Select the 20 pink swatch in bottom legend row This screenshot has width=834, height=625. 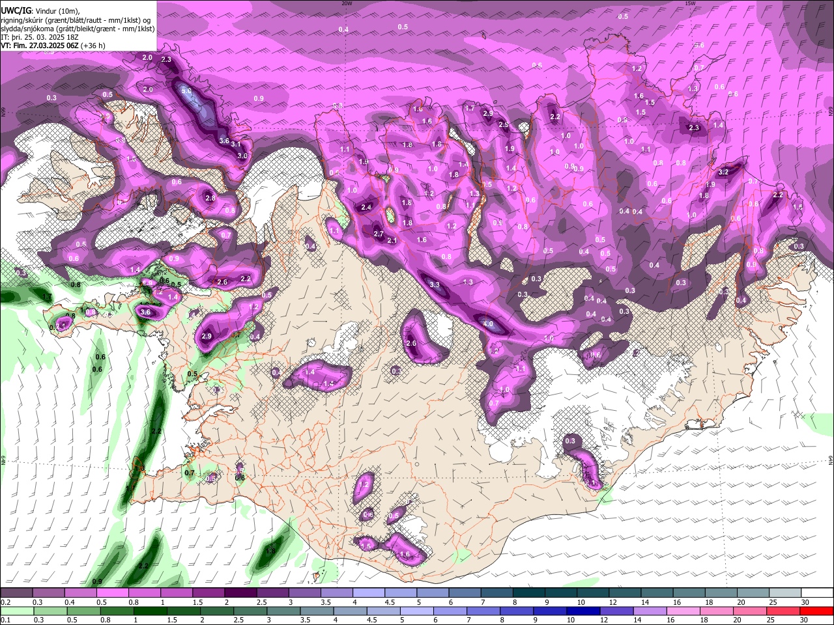(750, 611)
